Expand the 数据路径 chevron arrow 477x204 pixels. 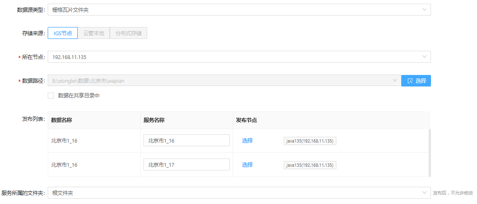click(395, 81)
